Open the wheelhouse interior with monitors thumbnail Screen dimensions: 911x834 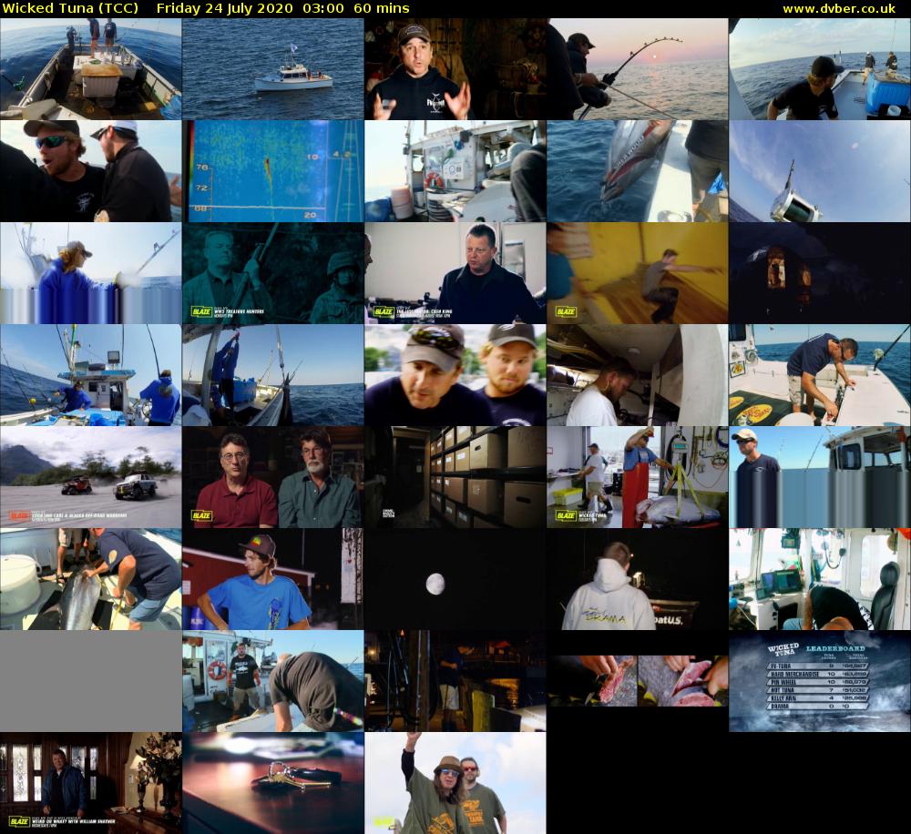[820, 578]
